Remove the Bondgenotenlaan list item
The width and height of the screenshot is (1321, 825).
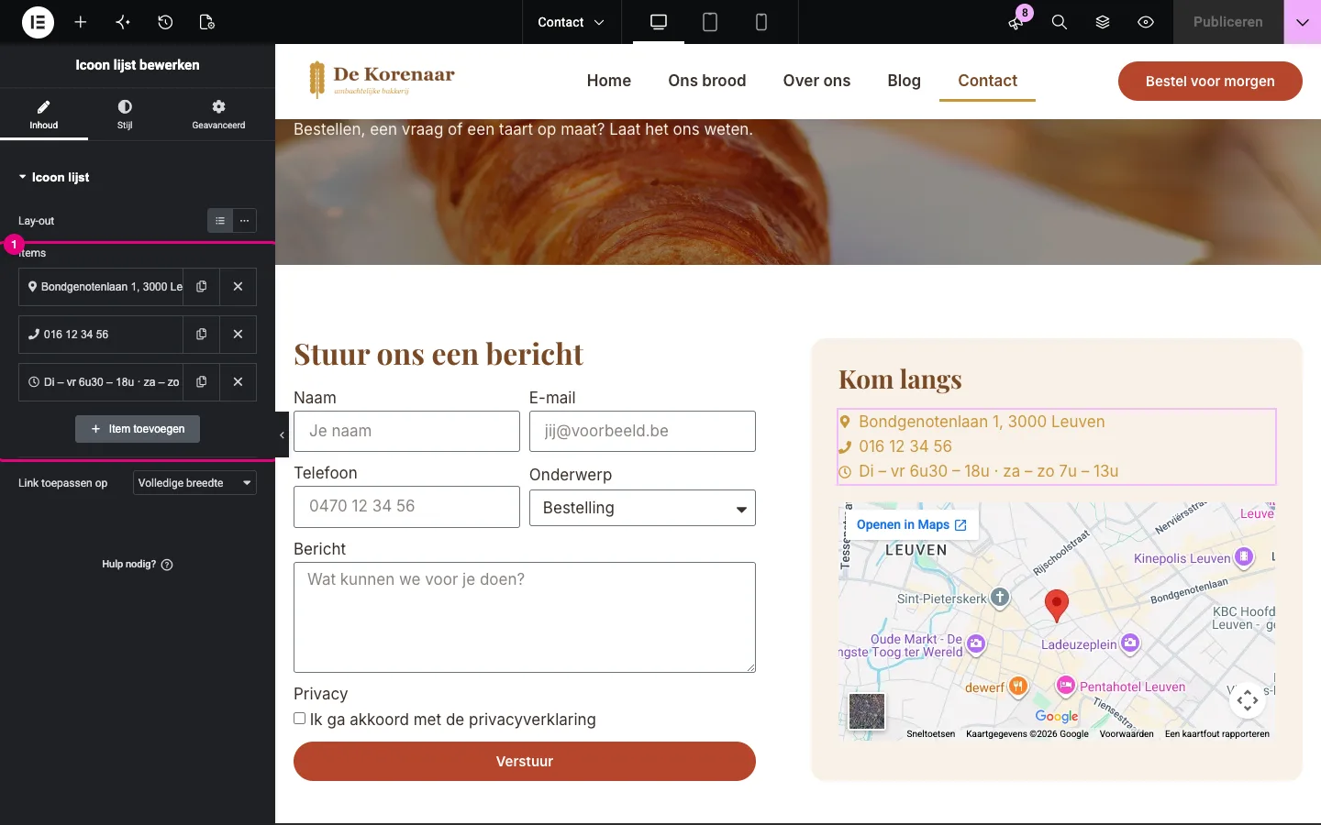(x=238, y=287)
